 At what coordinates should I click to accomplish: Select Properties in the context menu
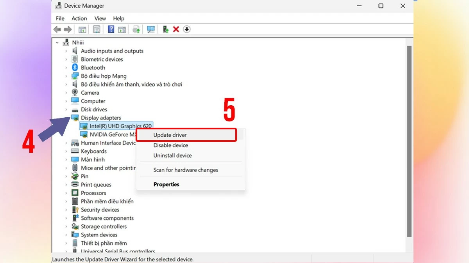(x=166, y=184)
